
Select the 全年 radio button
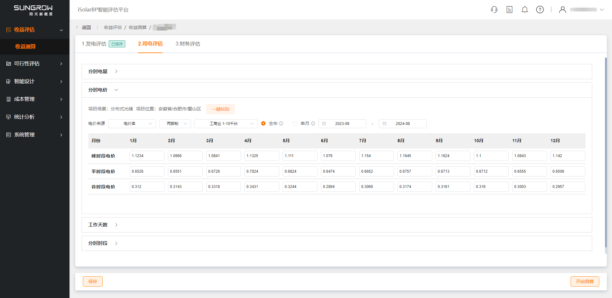tap(263, 123)
